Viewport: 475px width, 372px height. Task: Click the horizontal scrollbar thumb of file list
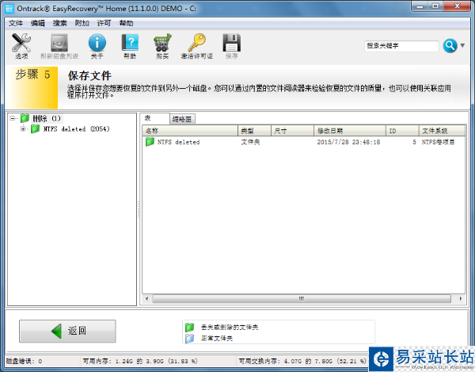pyautogui.click(x=302, y=298)
